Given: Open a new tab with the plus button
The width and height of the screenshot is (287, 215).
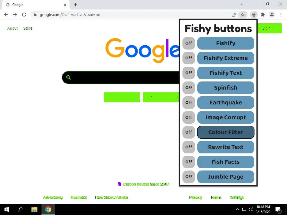Looking at the screenshot, I should (76, 5).
